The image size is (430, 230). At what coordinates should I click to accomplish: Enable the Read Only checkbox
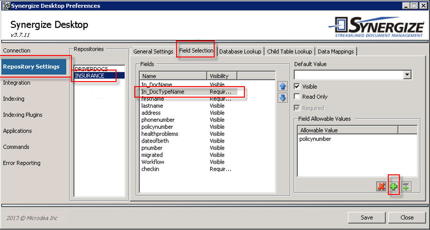[x=297, y=96]
